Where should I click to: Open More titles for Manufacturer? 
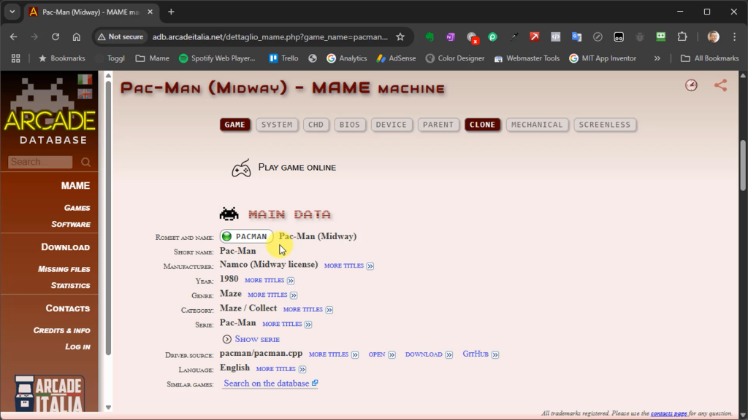point(348,265)
